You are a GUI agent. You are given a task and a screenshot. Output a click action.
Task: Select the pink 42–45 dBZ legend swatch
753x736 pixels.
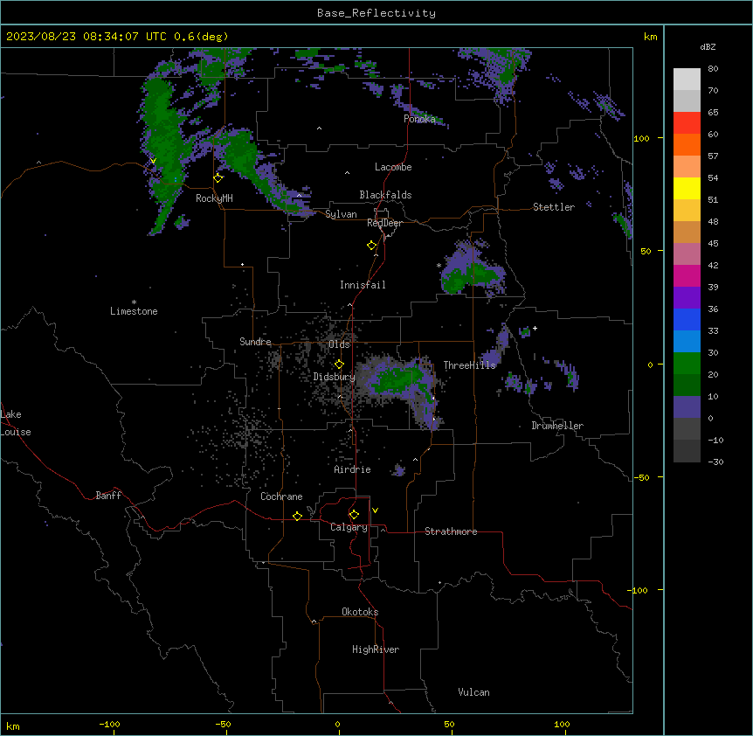687,254
